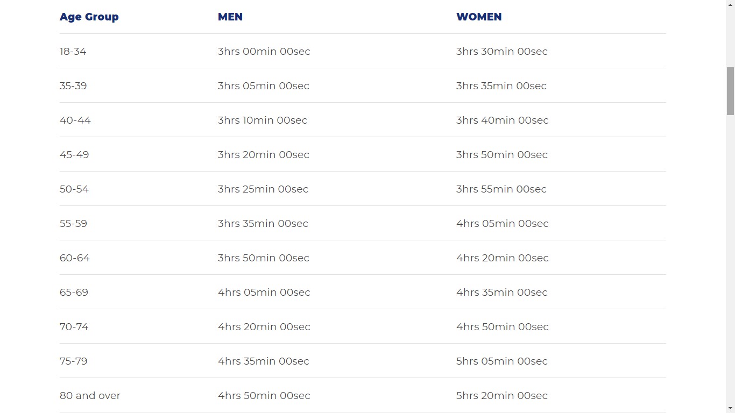
Task: Click the 45-49 age group cell
Action: coord(74,155)
